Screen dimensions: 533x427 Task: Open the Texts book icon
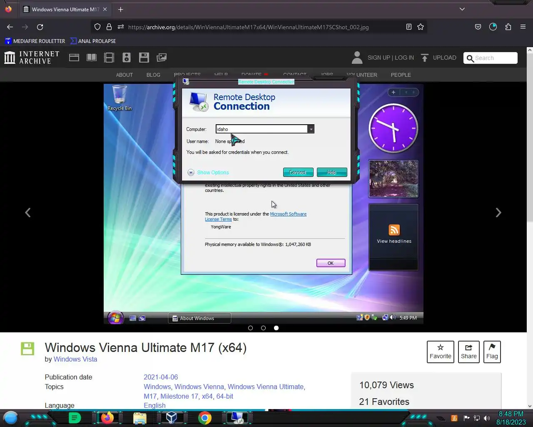click(x=92, y=58)
